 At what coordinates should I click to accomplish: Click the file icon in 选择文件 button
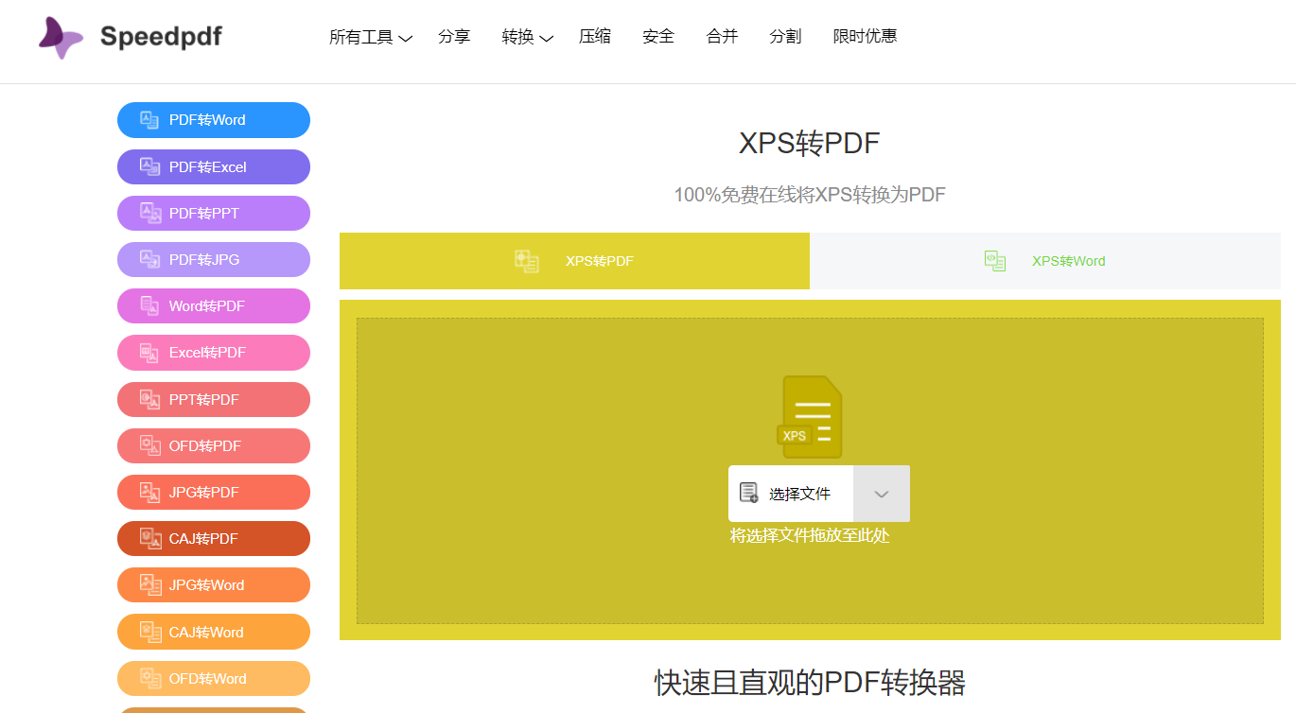[x=749, y=493]
